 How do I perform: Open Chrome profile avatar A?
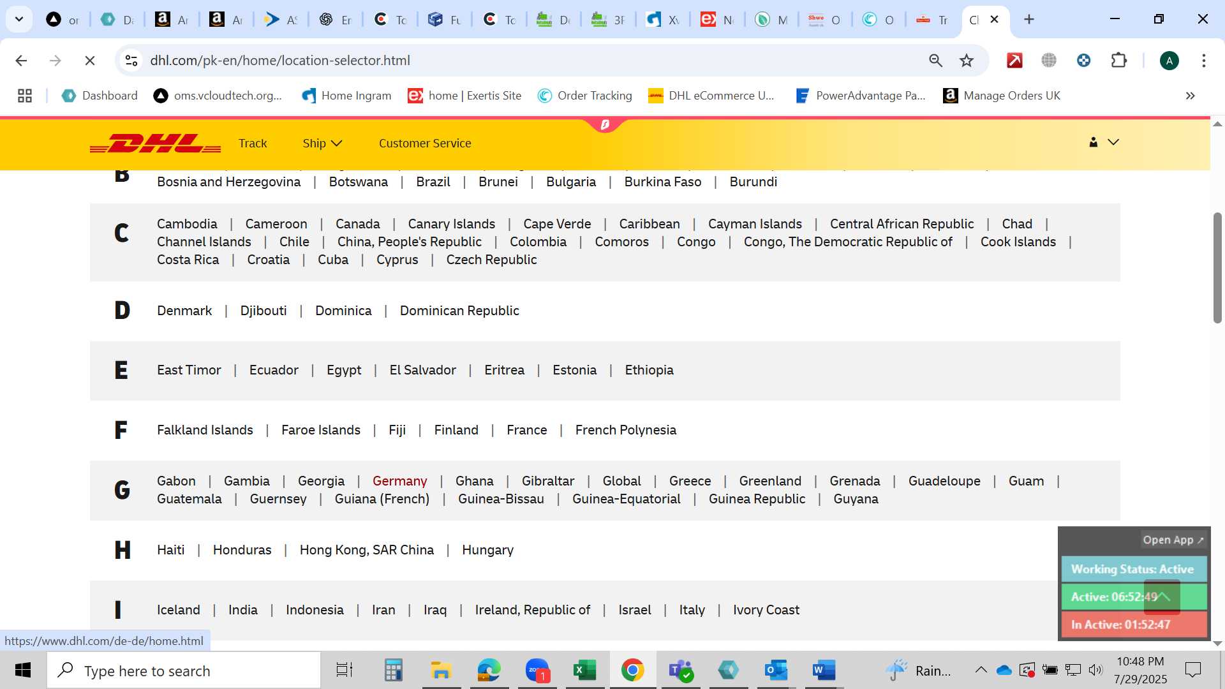coord(1169,61)
